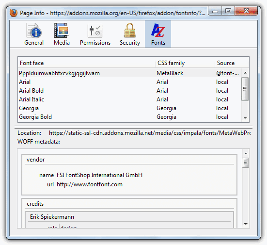Screen dimensions: 267x245
Task: Minimize the Page Info window
Action: click(215, 11)
